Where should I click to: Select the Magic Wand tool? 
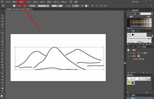point(3,18)
